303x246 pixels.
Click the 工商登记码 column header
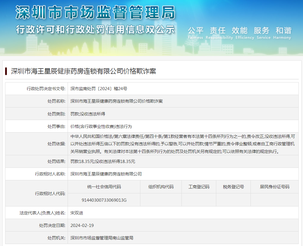(199, 187)
